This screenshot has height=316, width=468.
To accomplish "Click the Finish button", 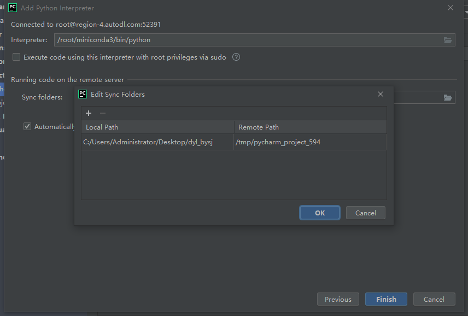I will (386, 299).
